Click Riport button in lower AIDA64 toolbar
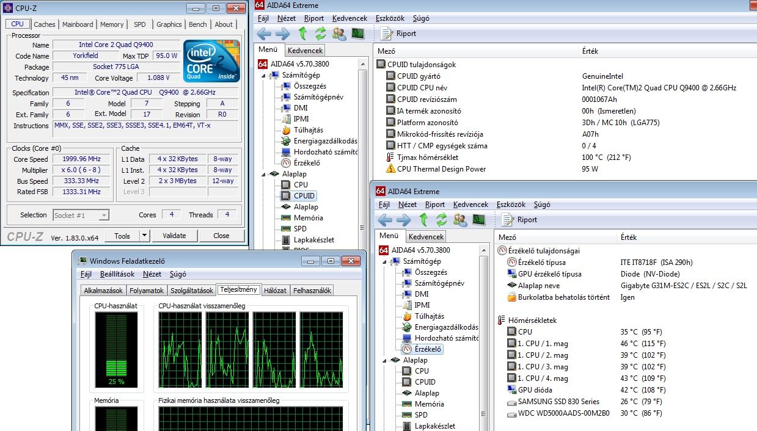 (x=519, y=220)
